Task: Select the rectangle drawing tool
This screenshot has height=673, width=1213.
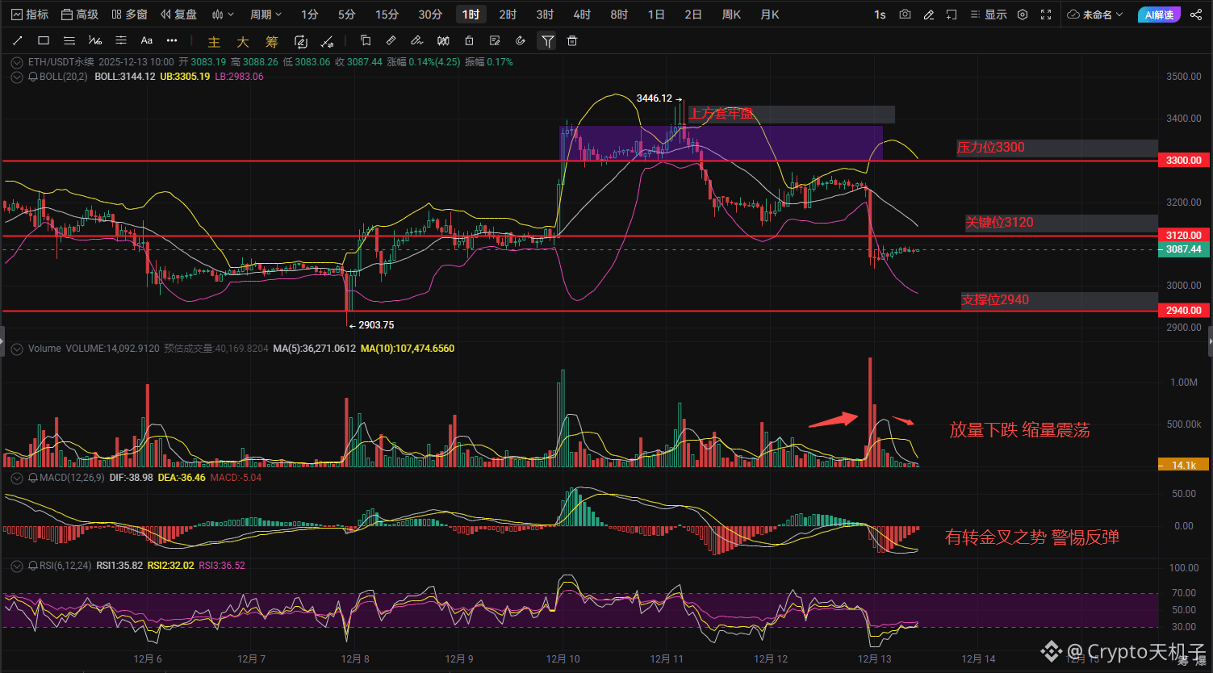Action: click(x=44, y=40)
